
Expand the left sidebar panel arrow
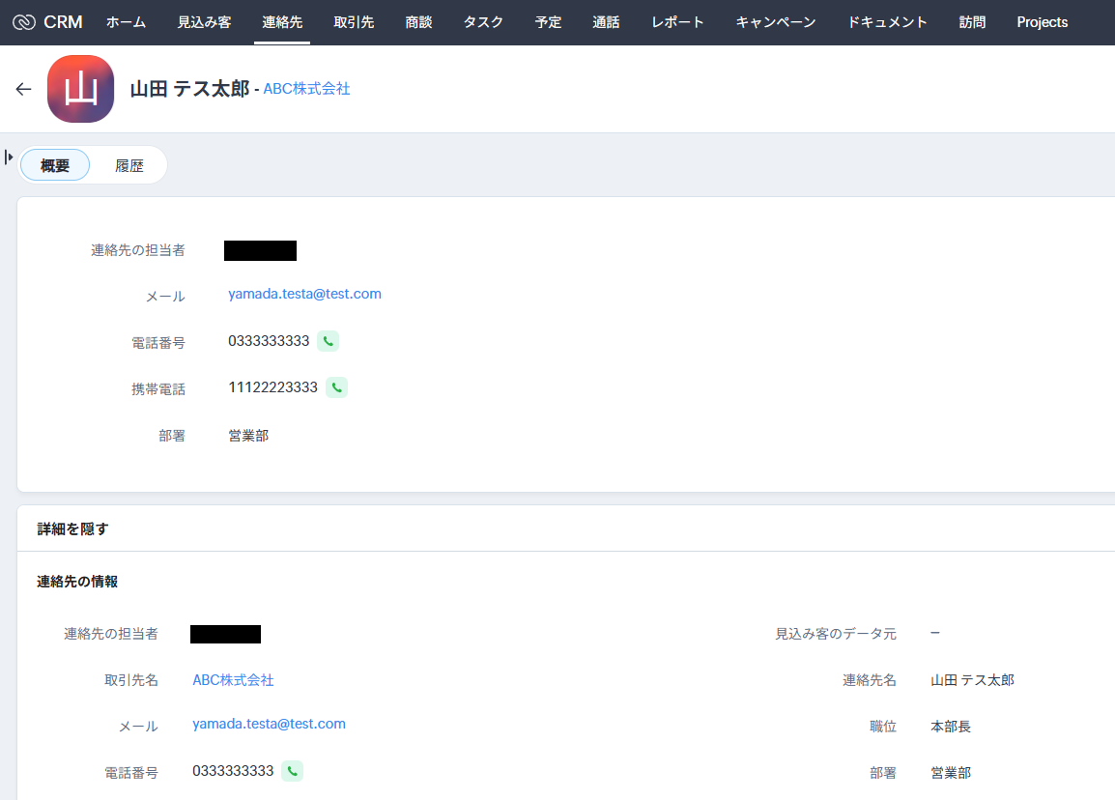tap(9, 157)
